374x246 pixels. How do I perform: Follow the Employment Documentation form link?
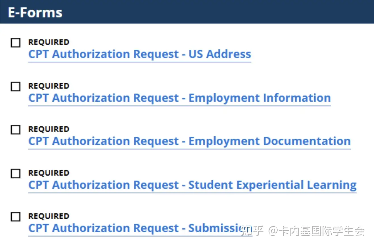click(190, 141)
